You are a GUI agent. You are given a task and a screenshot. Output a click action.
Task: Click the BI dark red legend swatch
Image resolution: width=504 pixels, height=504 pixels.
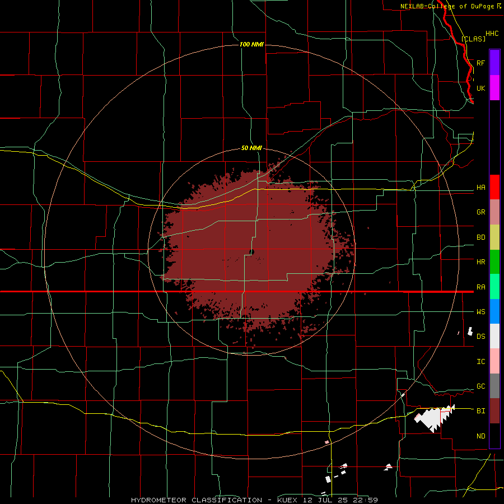[x=494, y=411]
